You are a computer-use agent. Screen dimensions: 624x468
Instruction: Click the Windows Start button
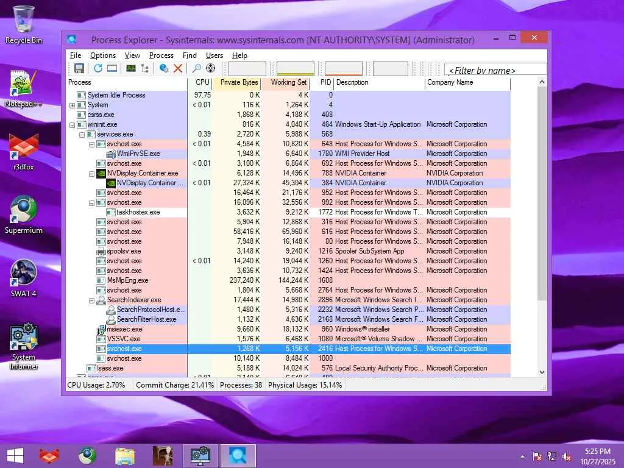coord(15,456)
